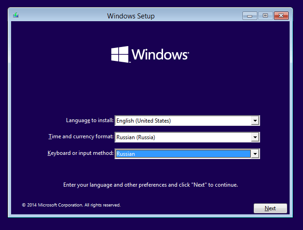Open the Time and currency format dropdown arrow
Viewport: 303px width, 230px height.
pyautogui.click(x=255, y=137)
